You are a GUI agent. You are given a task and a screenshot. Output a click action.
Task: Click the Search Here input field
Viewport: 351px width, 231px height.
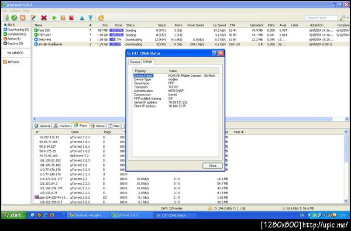[x=321, y=18]
